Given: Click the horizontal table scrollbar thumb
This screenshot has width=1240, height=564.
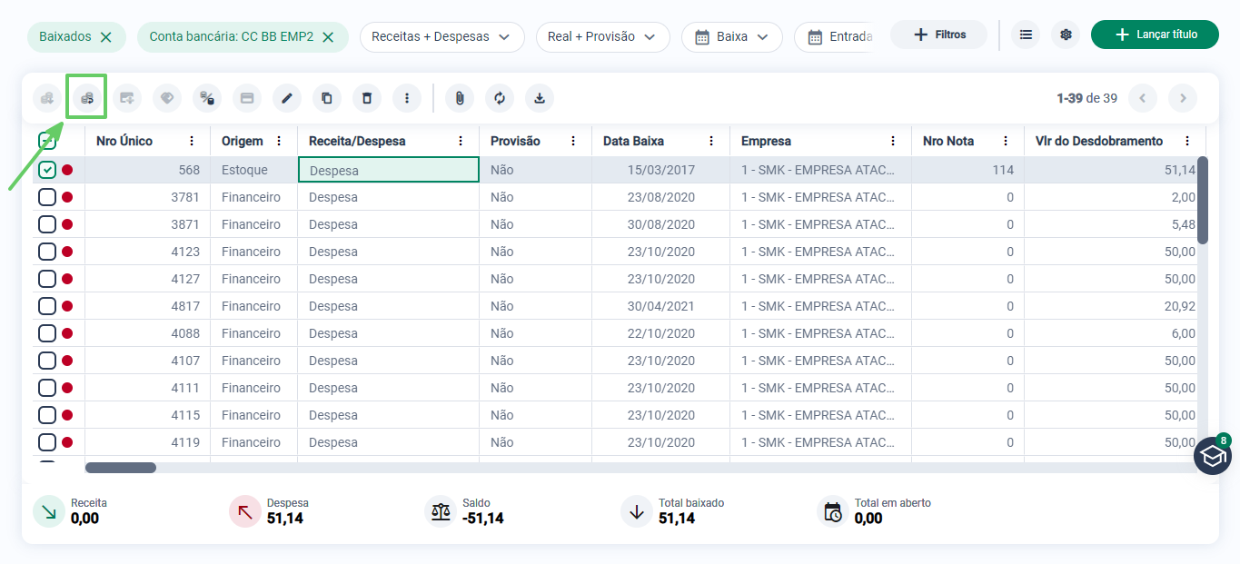Looking at the screenshot, I should pos(121,468).
